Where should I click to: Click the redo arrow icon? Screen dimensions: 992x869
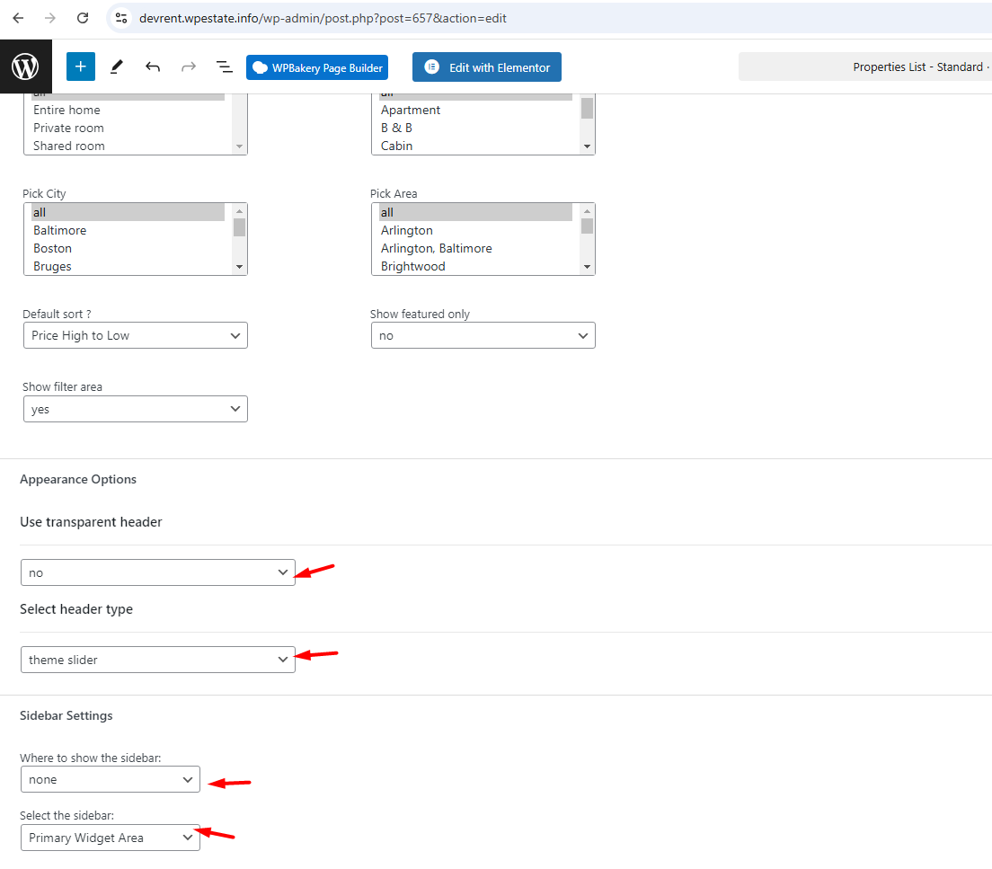click(189, 67)
